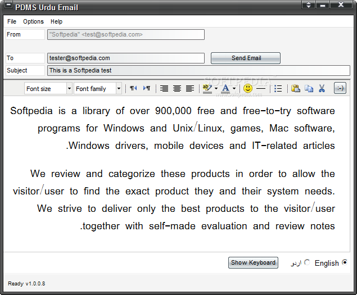Roll up the window with up-down button
This screenshot has height=295, width=357.
point(308,4)
